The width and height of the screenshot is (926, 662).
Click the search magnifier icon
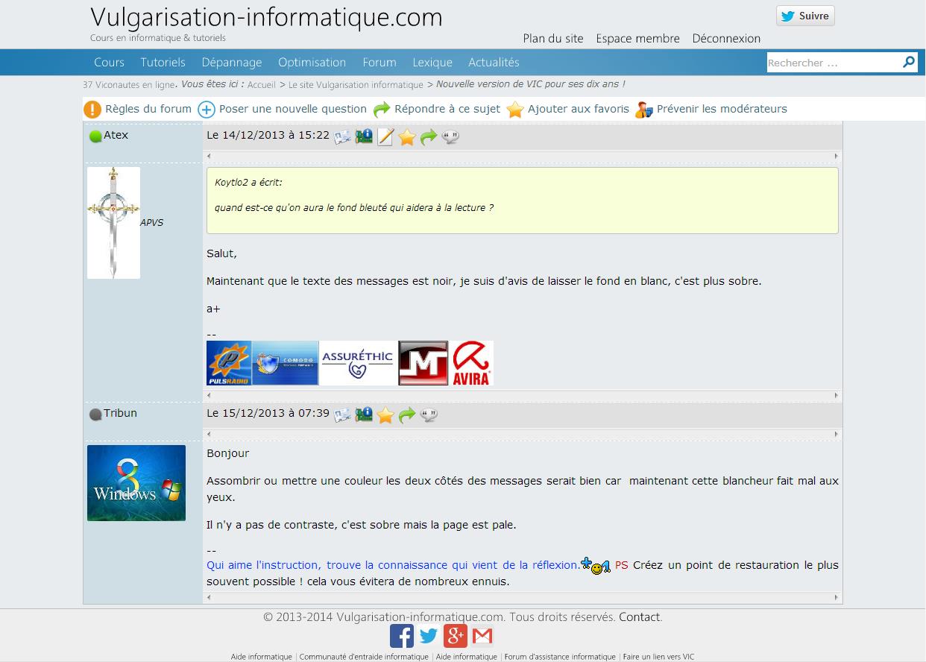909,62
